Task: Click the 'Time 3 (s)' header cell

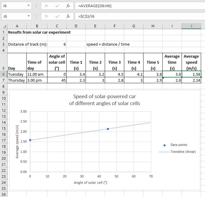Action: point(115,62)
